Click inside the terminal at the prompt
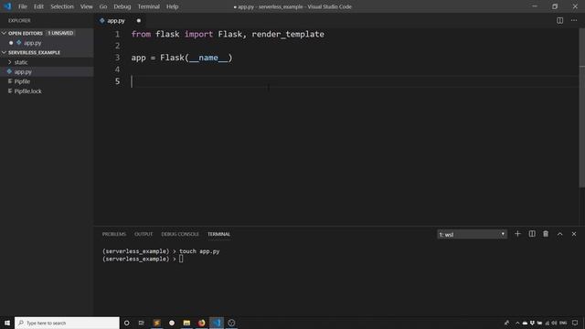This screenshot has height=329, width=585. click(181, 259)
